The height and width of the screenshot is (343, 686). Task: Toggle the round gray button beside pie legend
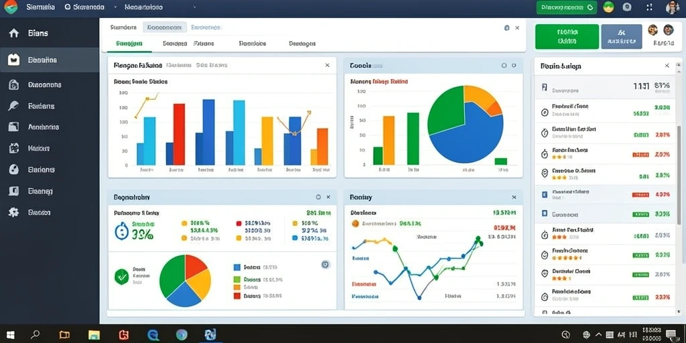point(325,264)
